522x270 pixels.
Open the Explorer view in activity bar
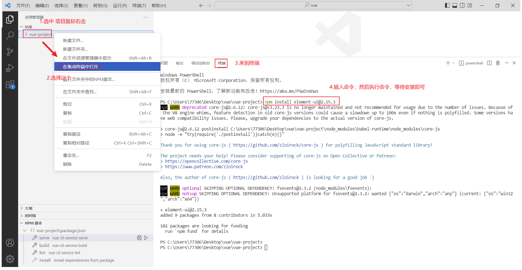[x=10, y=20]
